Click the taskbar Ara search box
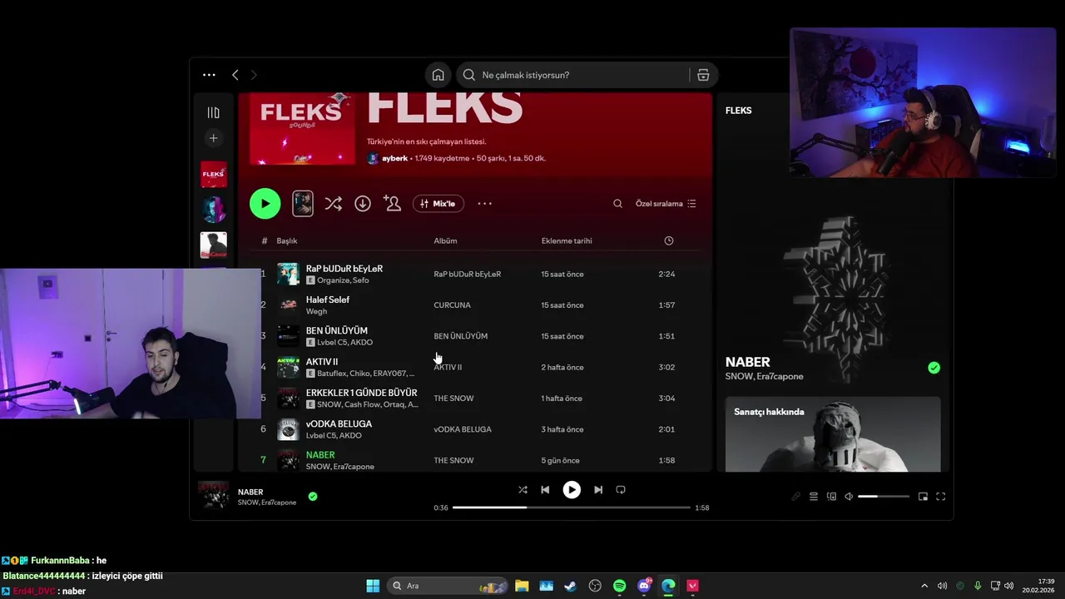Viewport: 1065px width, 599px height. coord(448,586)
